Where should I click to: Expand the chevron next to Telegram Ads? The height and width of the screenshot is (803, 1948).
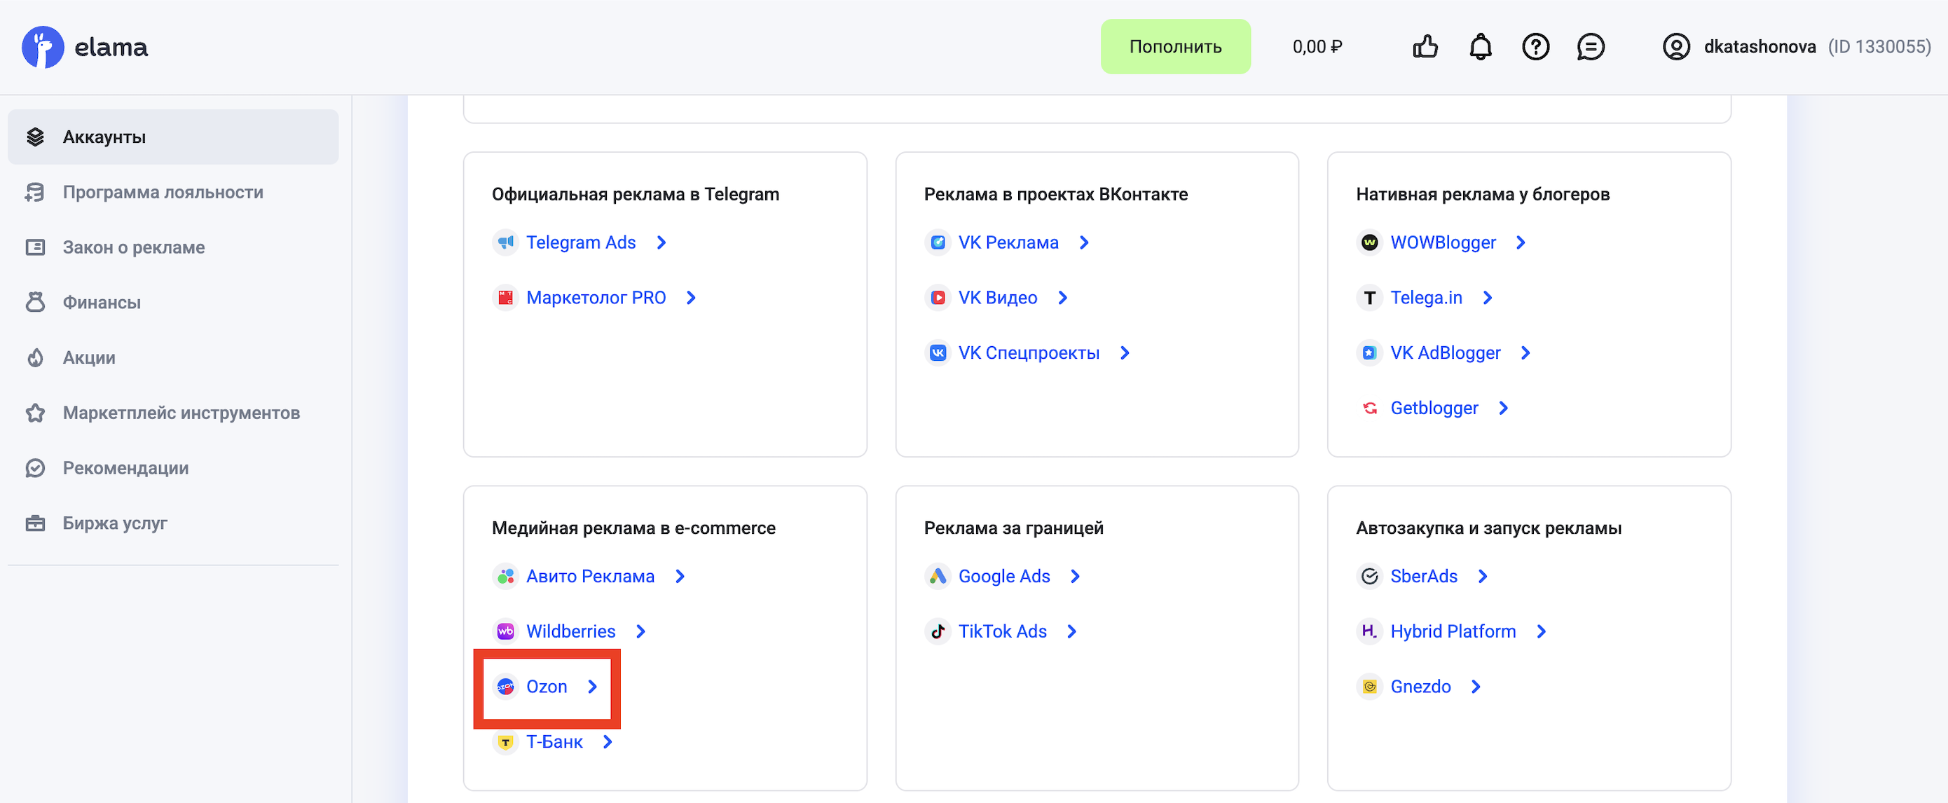(661, 242)
